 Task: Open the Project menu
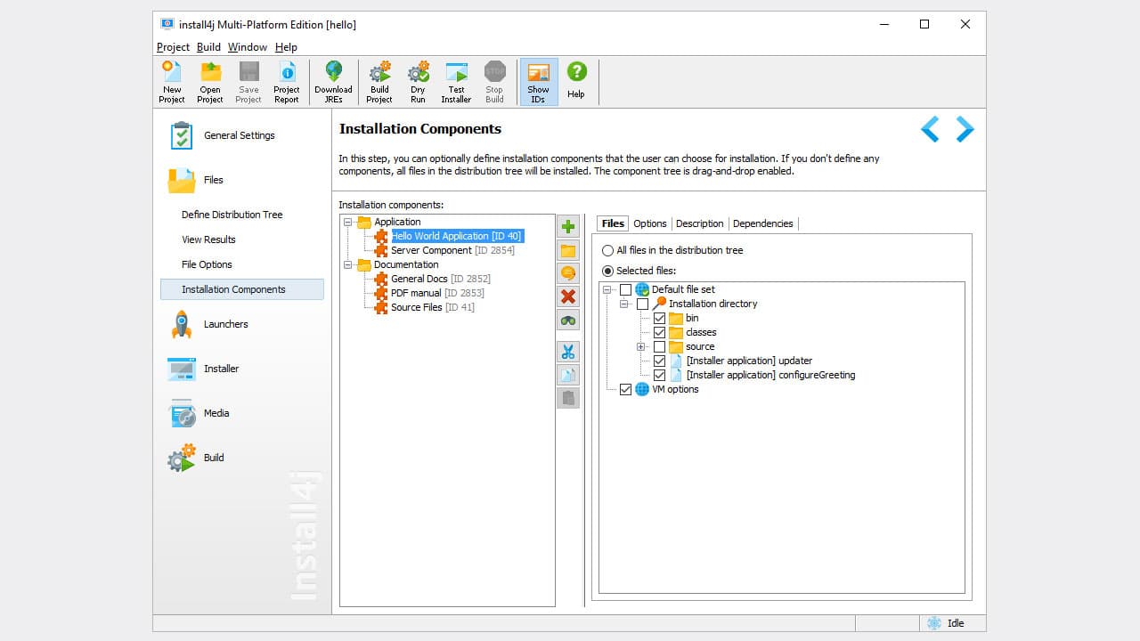coord(172,46)
